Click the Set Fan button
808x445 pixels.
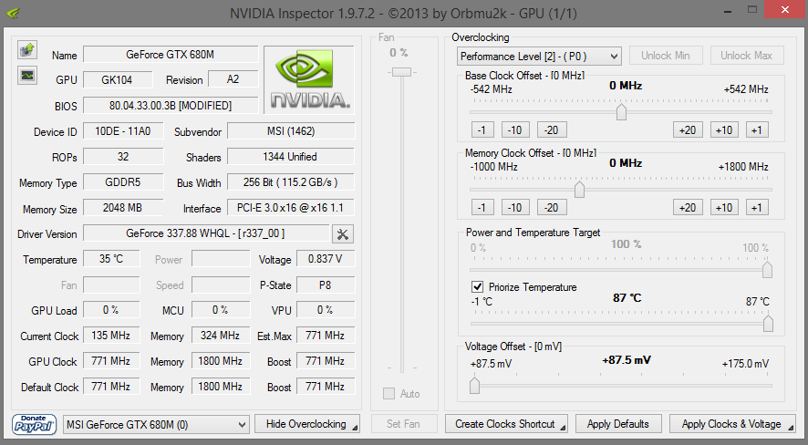(403, 424)
